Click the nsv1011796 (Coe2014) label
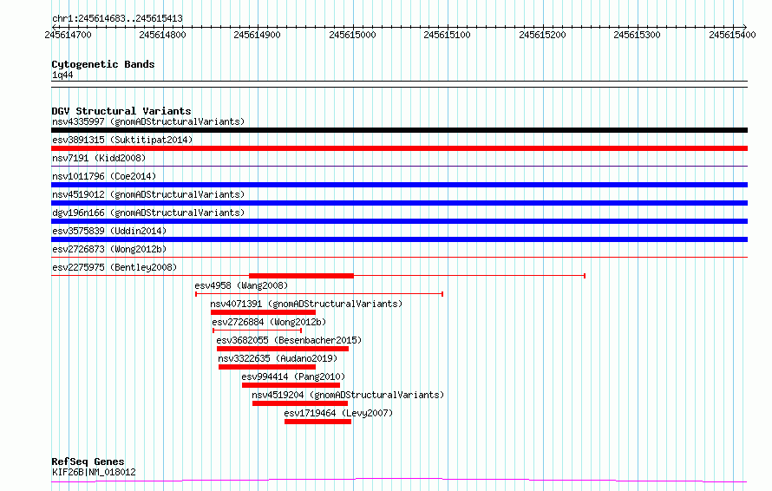Screen dimensions: 772x491 104,176
